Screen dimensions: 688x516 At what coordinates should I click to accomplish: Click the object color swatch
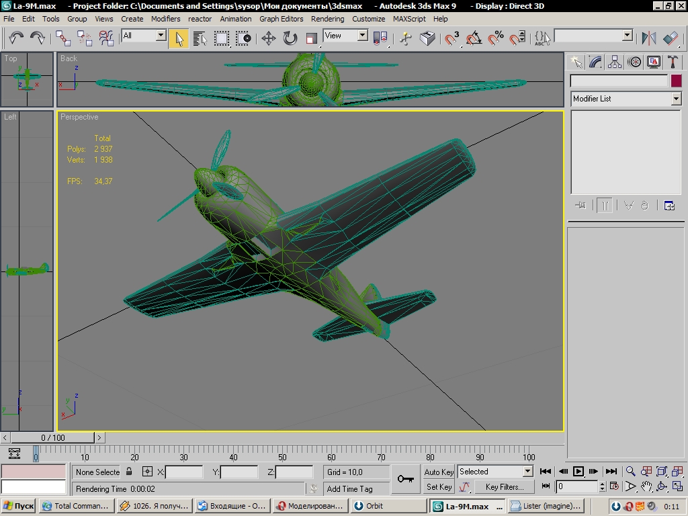pyautogui.click(x=677, y=81)
